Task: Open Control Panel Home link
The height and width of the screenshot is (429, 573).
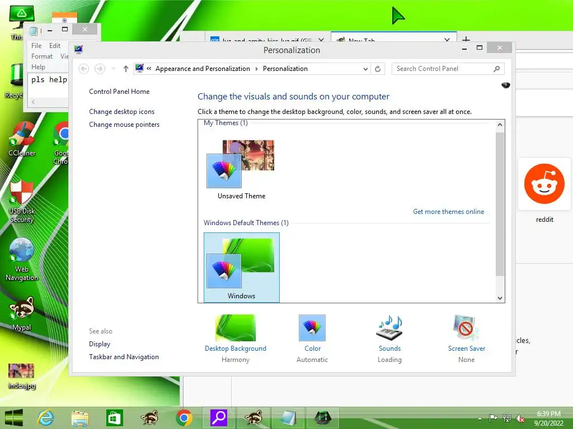Action: 119,92
